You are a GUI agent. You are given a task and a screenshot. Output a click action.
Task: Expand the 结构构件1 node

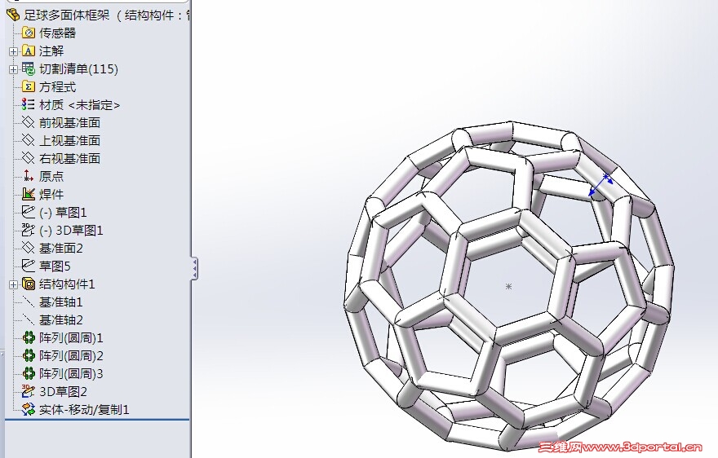(13, 284)
